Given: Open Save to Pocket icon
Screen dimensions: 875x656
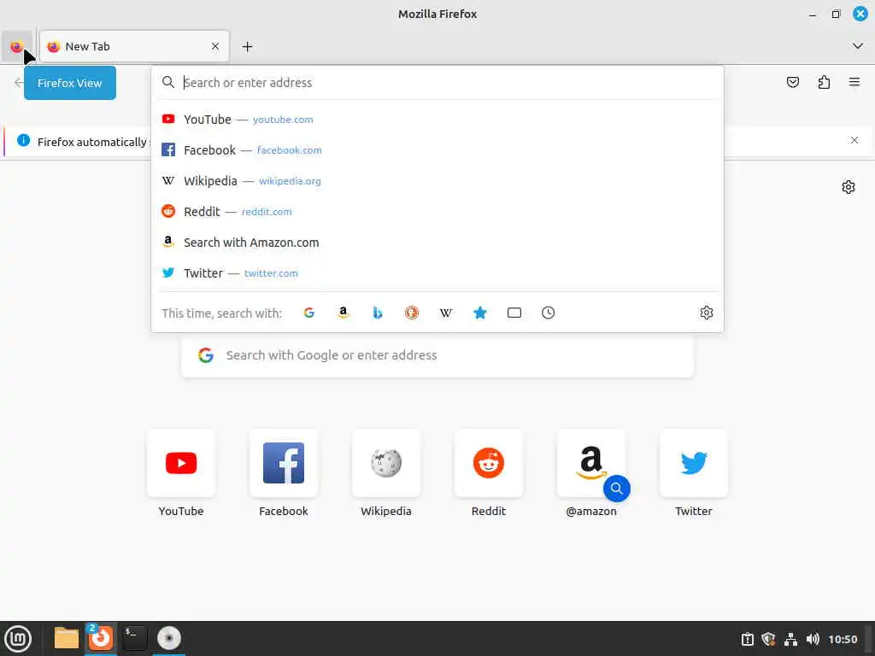Looking at the screenshot, I should coord(792,83).
